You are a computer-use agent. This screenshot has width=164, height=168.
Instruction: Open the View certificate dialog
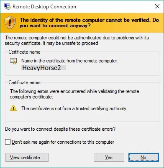(27, 158)
